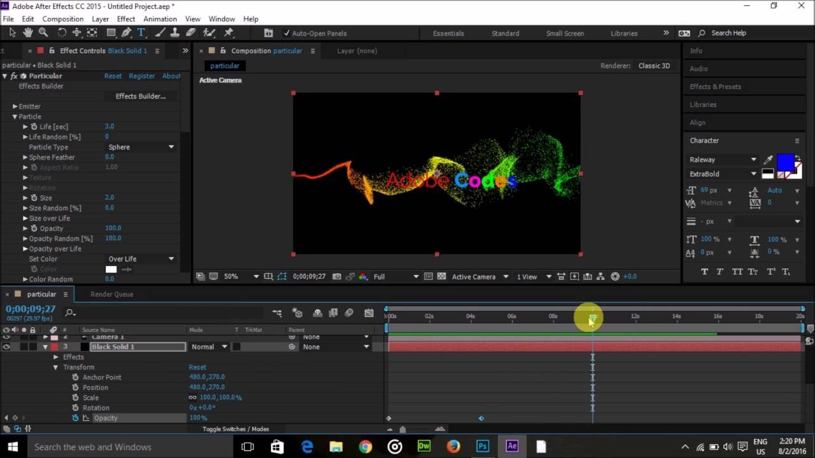Click the white Color swatch in Particle
This screenshot has width=815, height=458.
click(111, 269)
